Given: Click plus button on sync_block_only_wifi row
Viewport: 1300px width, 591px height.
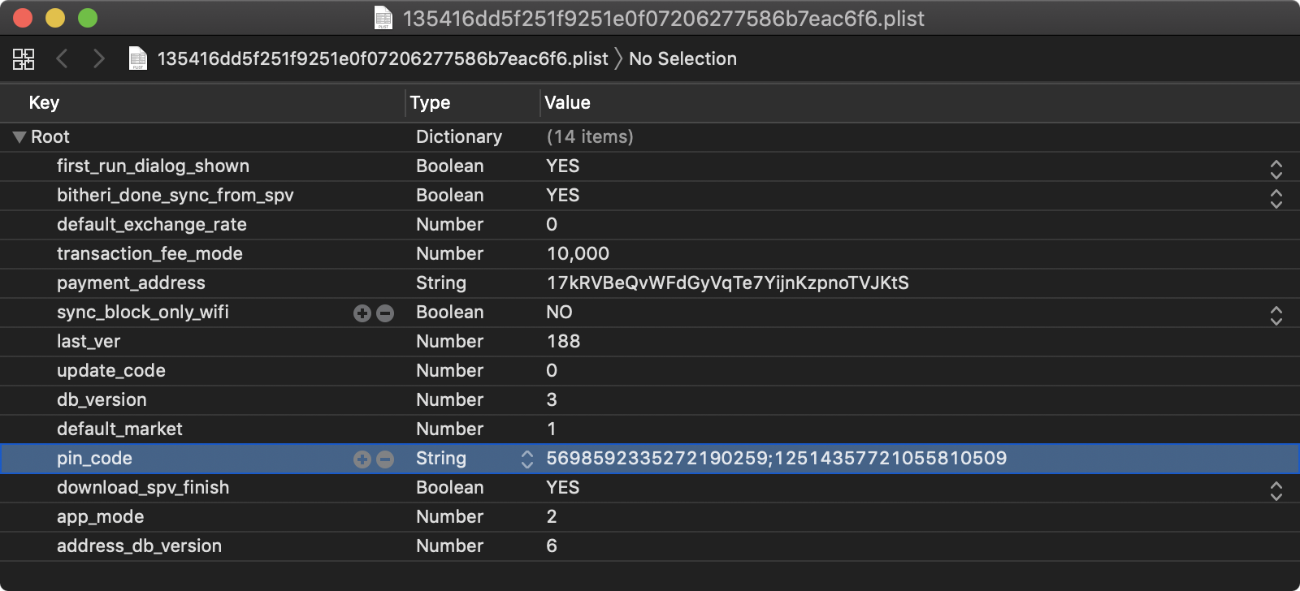Looking at the screenshot, I should point(362,313).
